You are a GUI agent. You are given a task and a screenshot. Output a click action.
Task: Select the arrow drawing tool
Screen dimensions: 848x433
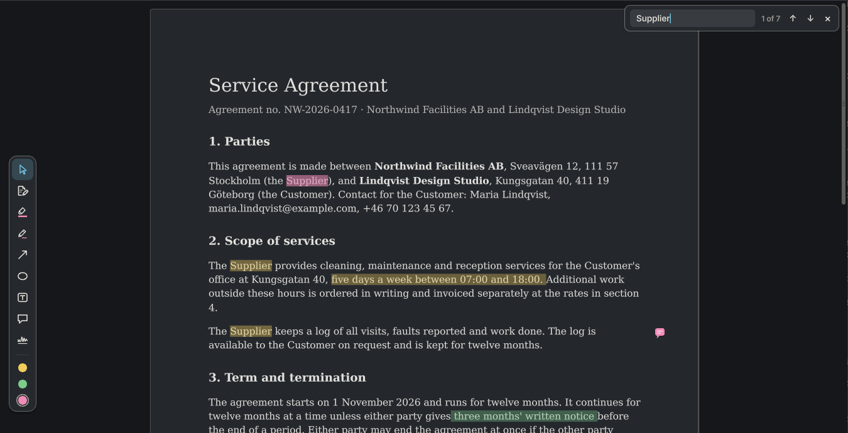23,255
